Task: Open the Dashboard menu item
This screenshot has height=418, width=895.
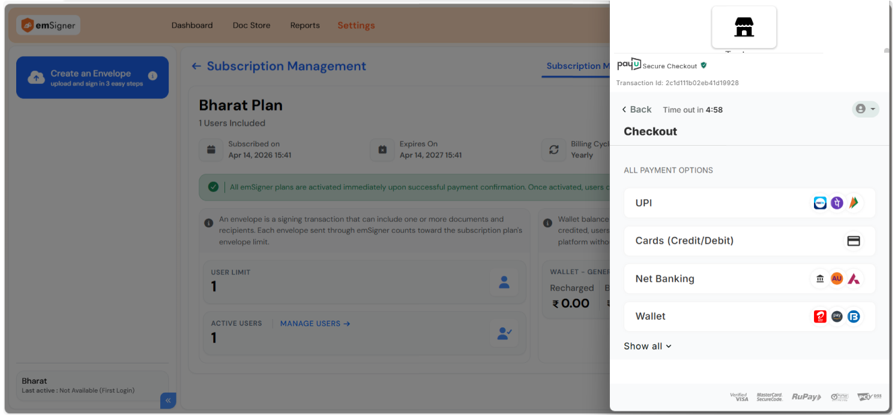Action: tap(192, 25)
